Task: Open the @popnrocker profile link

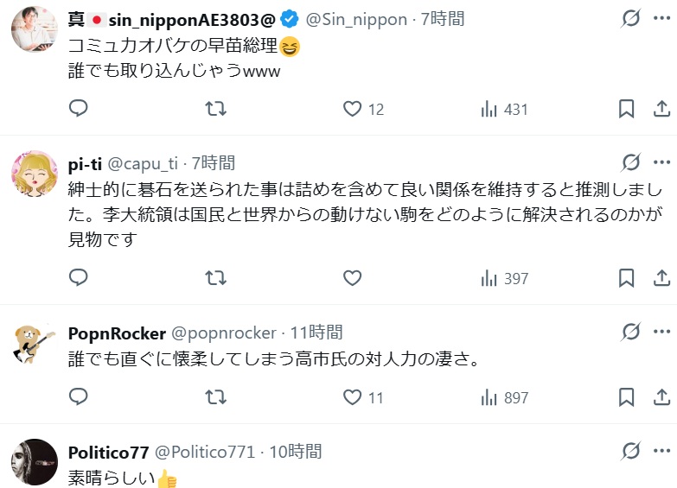Action: pos(224,333)
